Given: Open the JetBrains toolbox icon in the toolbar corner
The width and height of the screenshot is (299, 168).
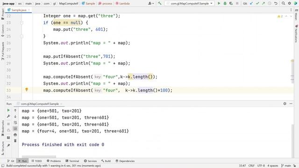Looking at the screenshot, I should [x=296, y=3].
